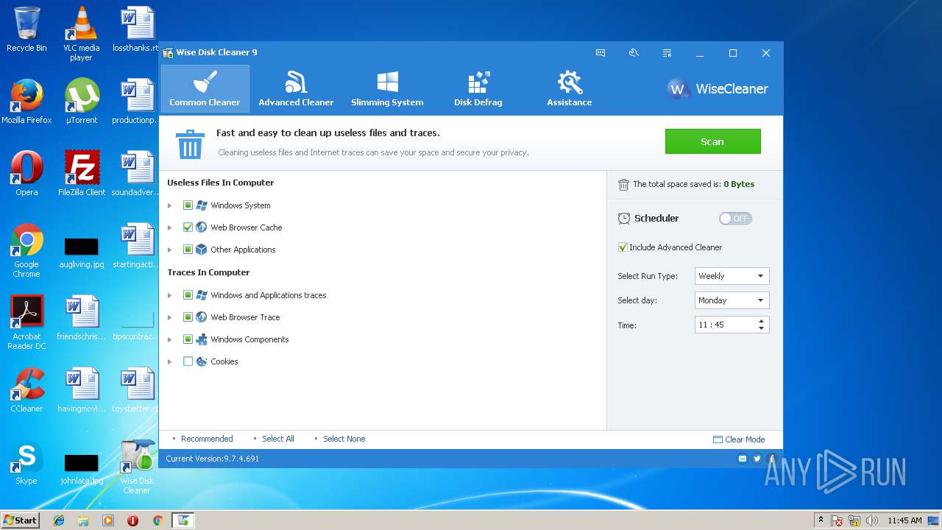Viewport: 942px width, 530px height.
Task: Open the wrench settings icon in title bar
Action: point(634,53)
